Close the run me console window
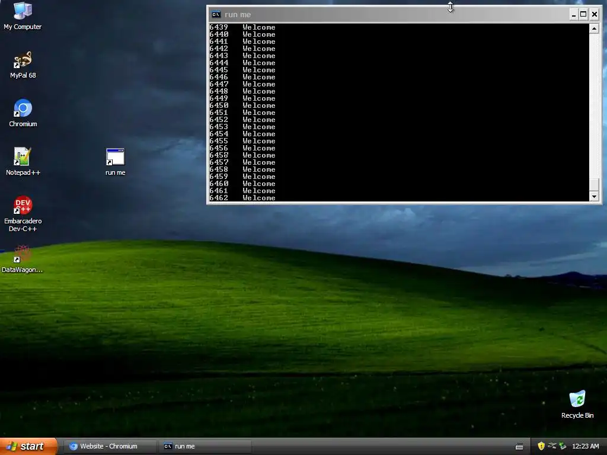 (x=595, y=15)
